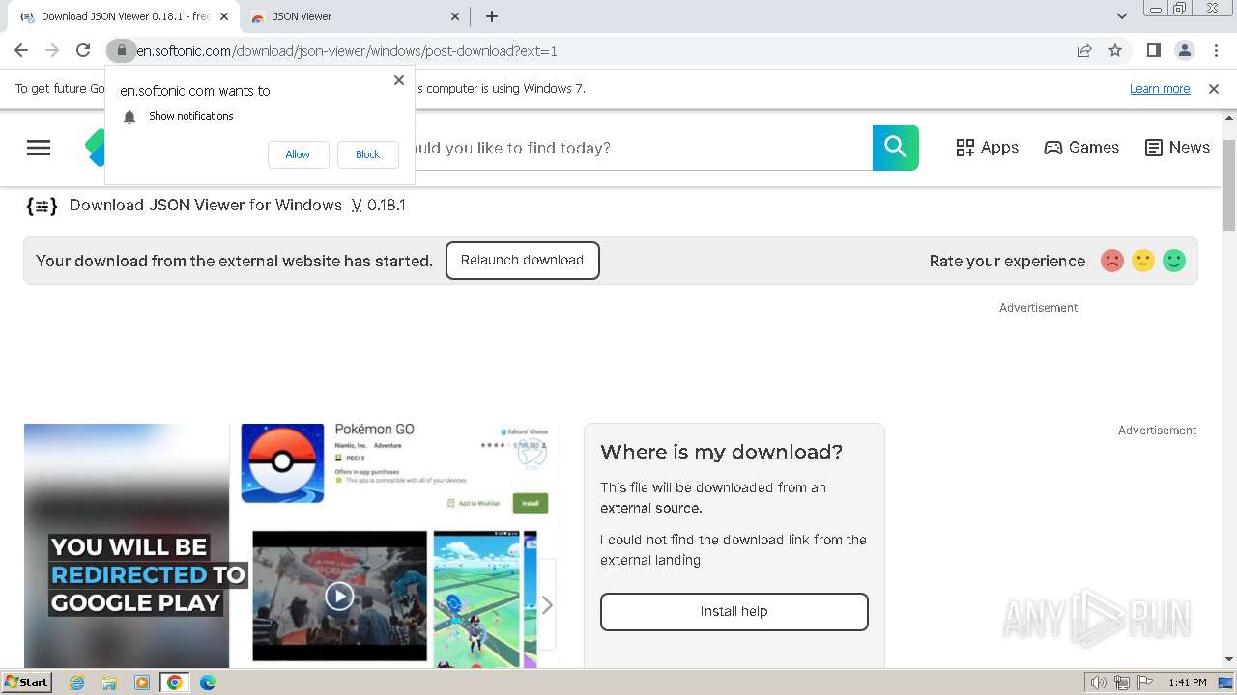Open the News section
Image resolution: width=1237 pixels, height=695 pixels.
[1177, 148]
